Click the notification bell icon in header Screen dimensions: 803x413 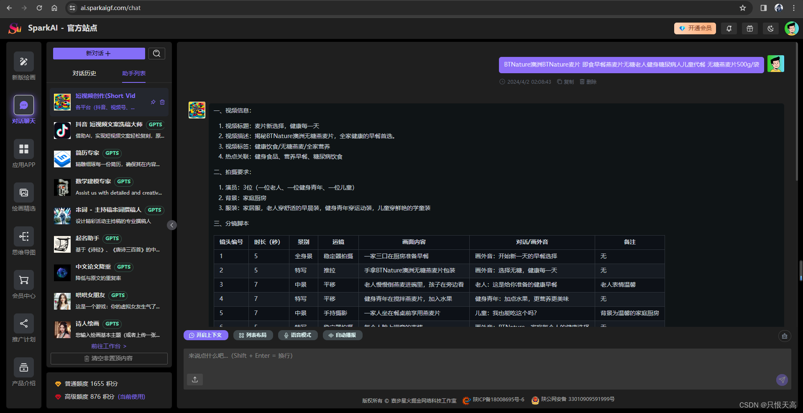729,28
